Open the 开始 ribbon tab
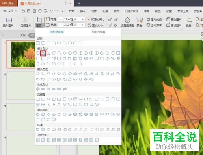Viewport: 203px width, 155px height. click(x=71, y=11)
